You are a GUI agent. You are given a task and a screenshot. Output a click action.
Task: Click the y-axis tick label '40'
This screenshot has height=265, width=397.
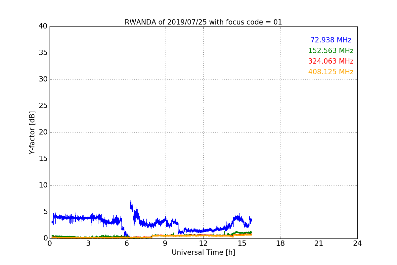pyautogui.click(x=43, y=26)
